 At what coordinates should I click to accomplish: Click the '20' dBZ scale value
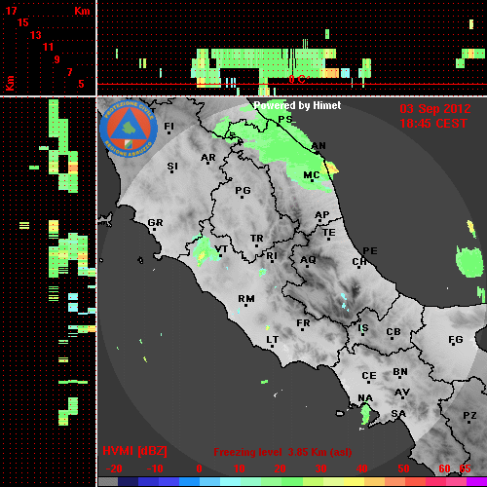280,468
